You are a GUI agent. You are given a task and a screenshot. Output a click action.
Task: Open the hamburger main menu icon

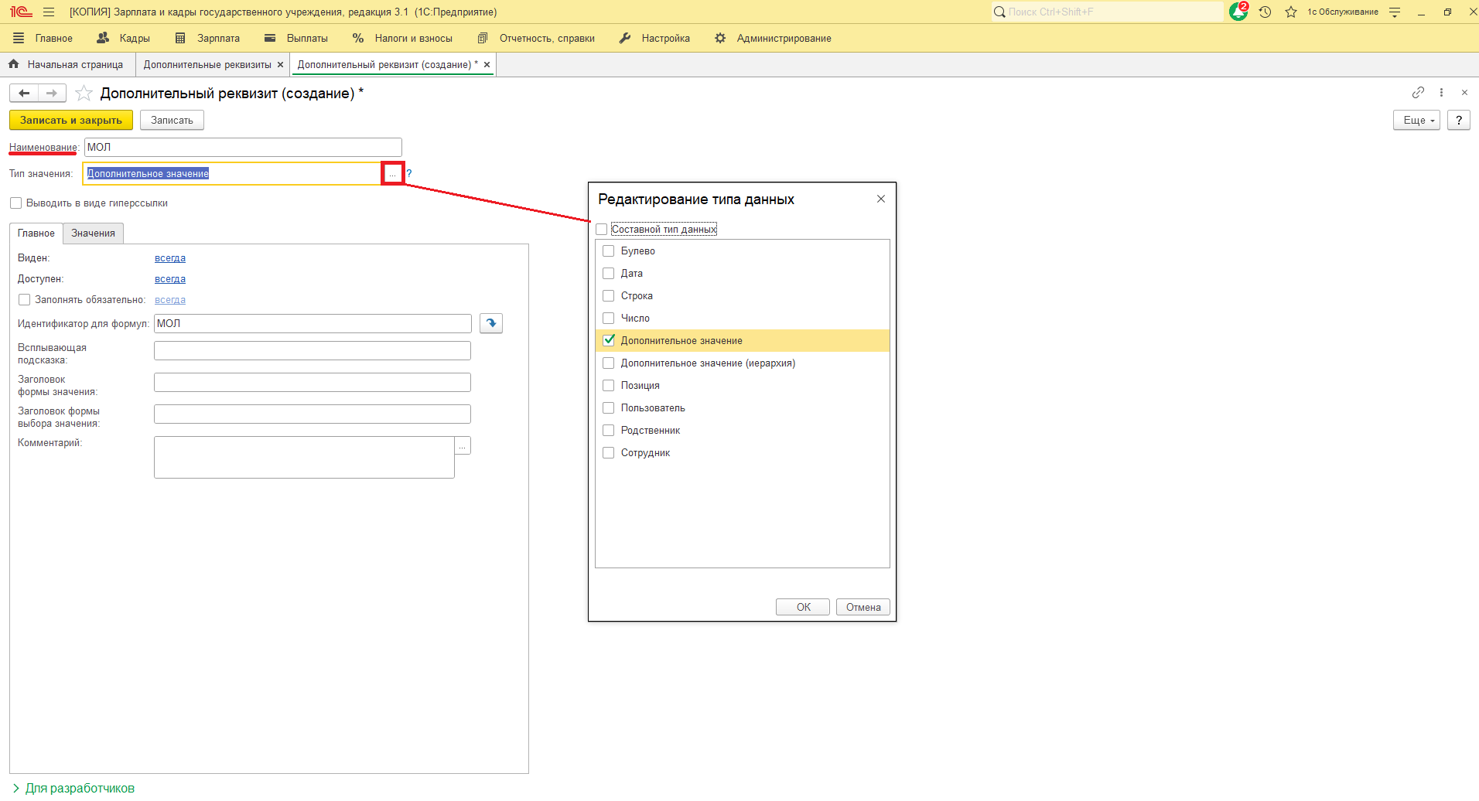pyautogui.click(x=49, y=12)
